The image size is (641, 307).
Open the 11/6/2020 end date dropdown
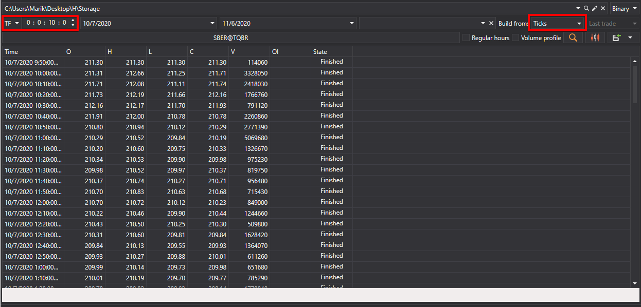point(352,23)
